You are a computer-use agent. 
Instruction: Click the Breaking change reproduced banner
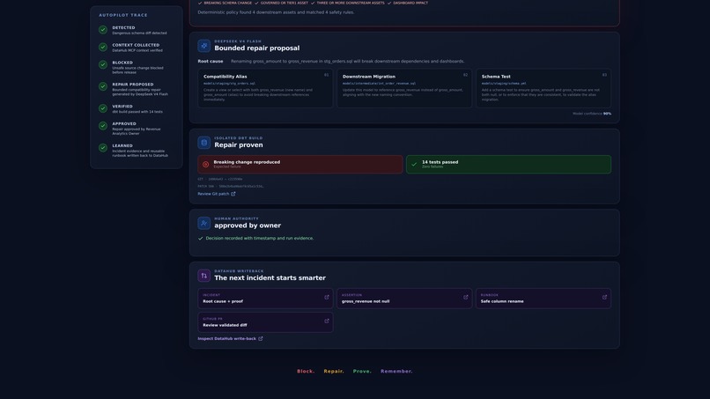point(300,165)
